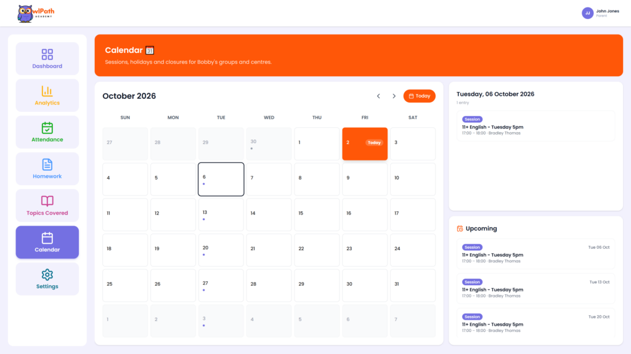This screenshot has width=631, height=354.
Task: Click the WED column header
Action: [x=269, y=117]
